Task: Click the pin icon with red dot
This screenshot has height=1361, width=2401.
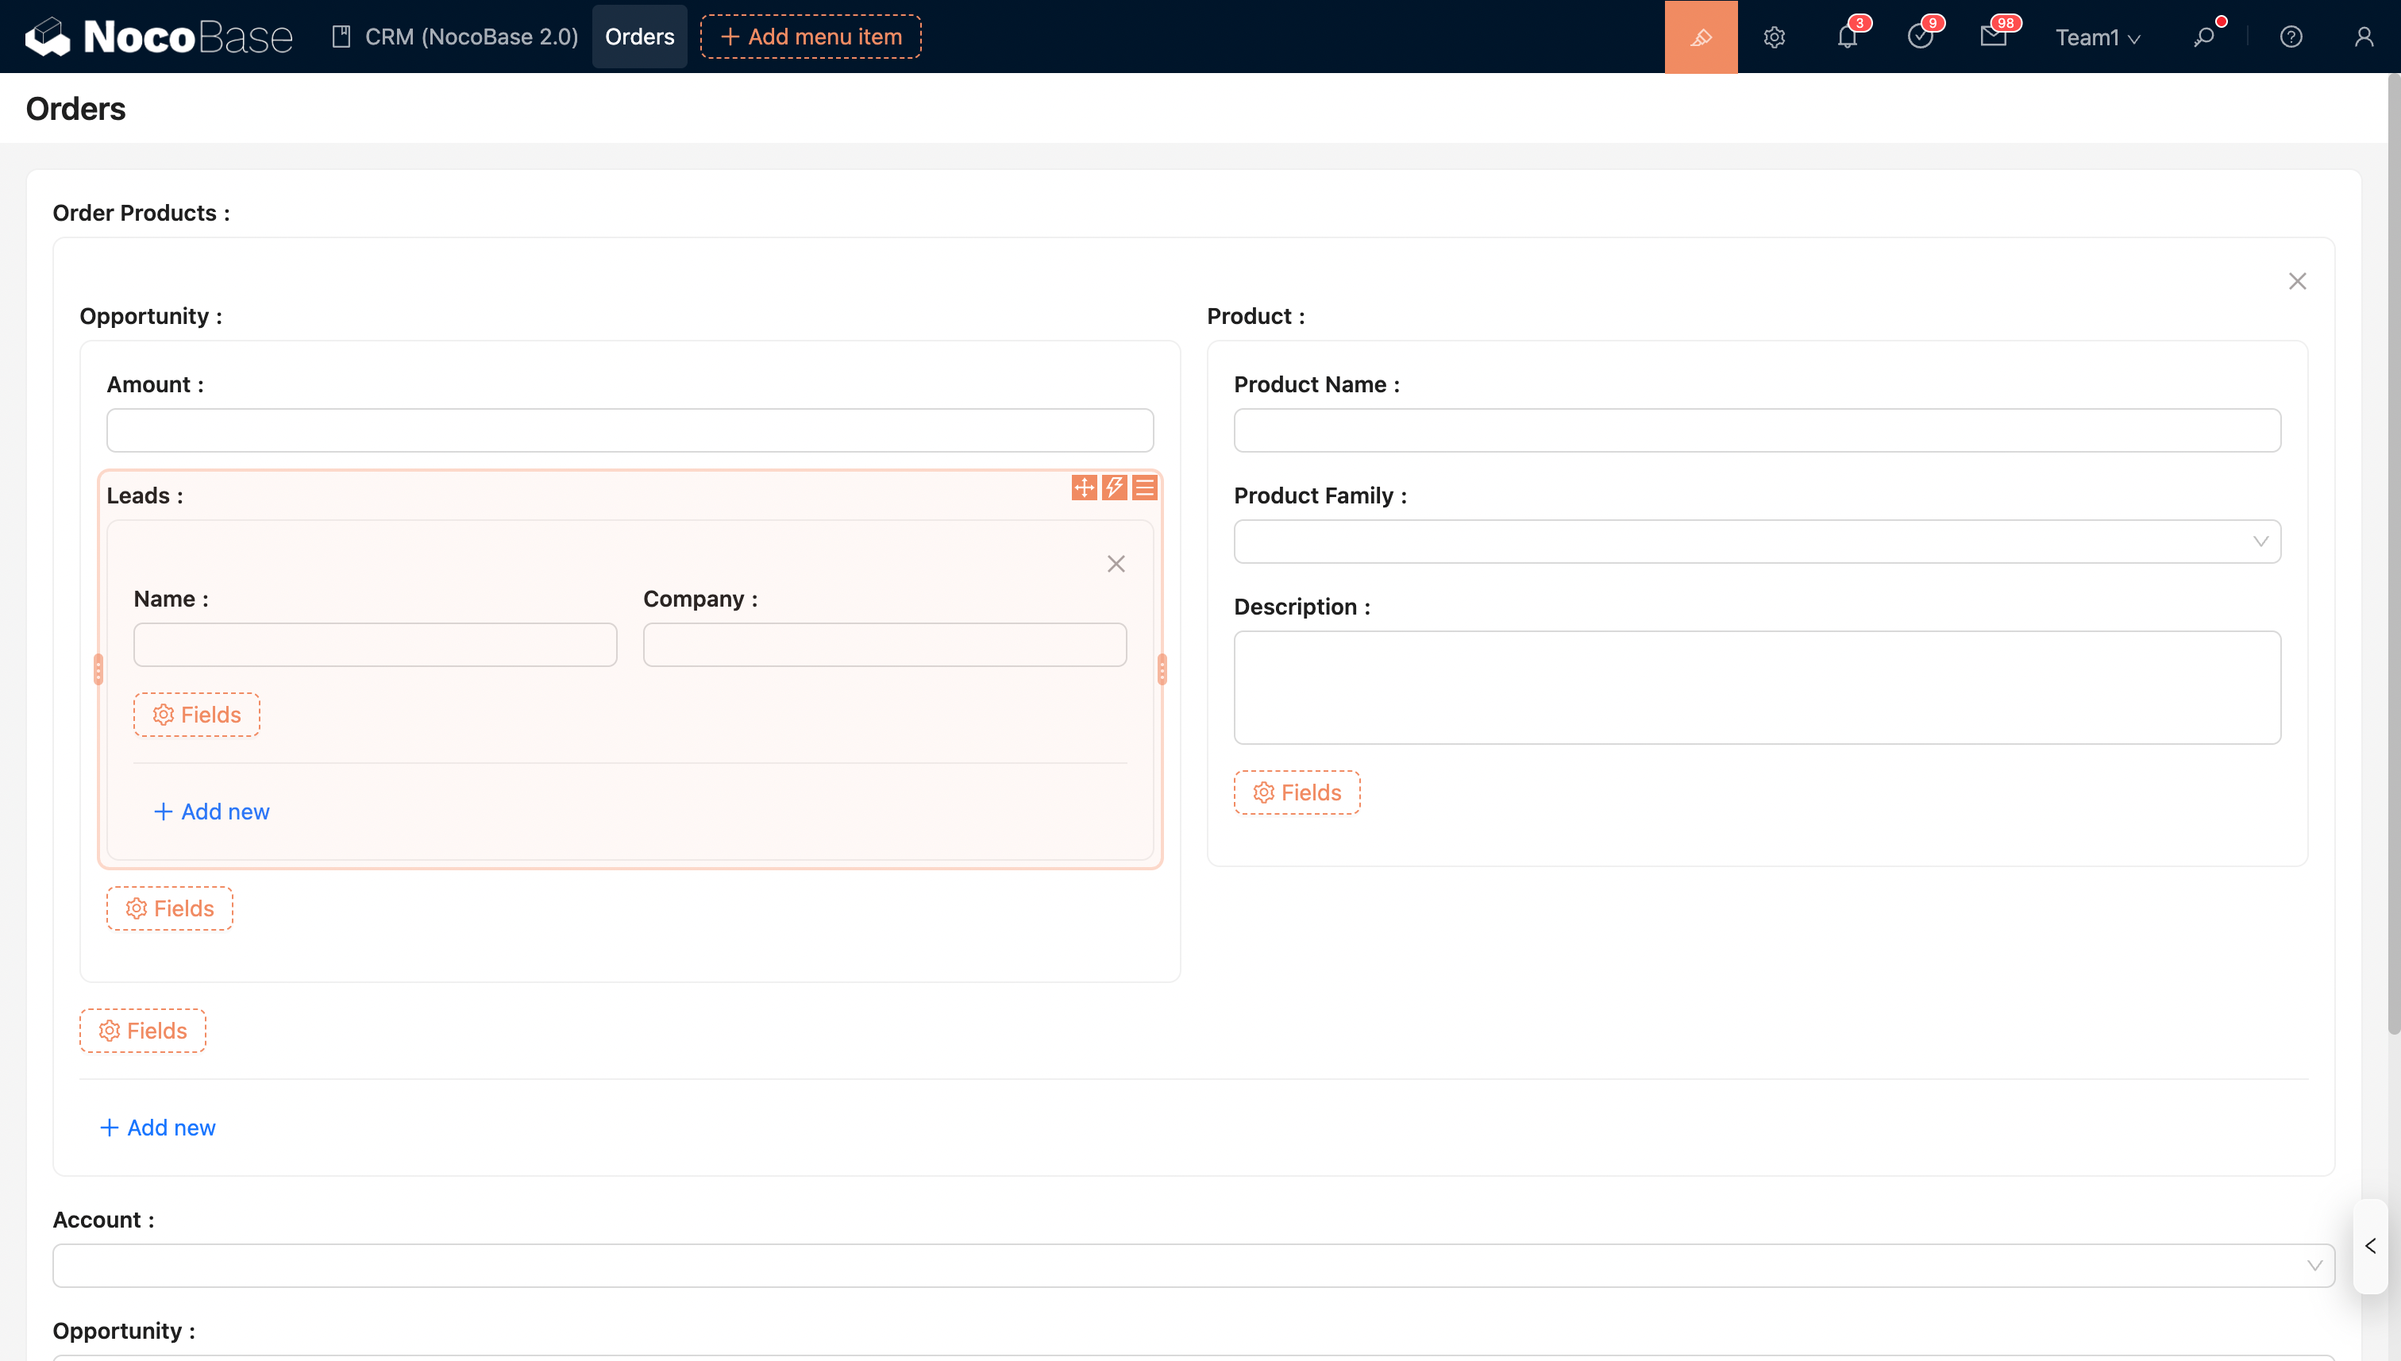Action: pyautogui.click(x=2204, y=37)
